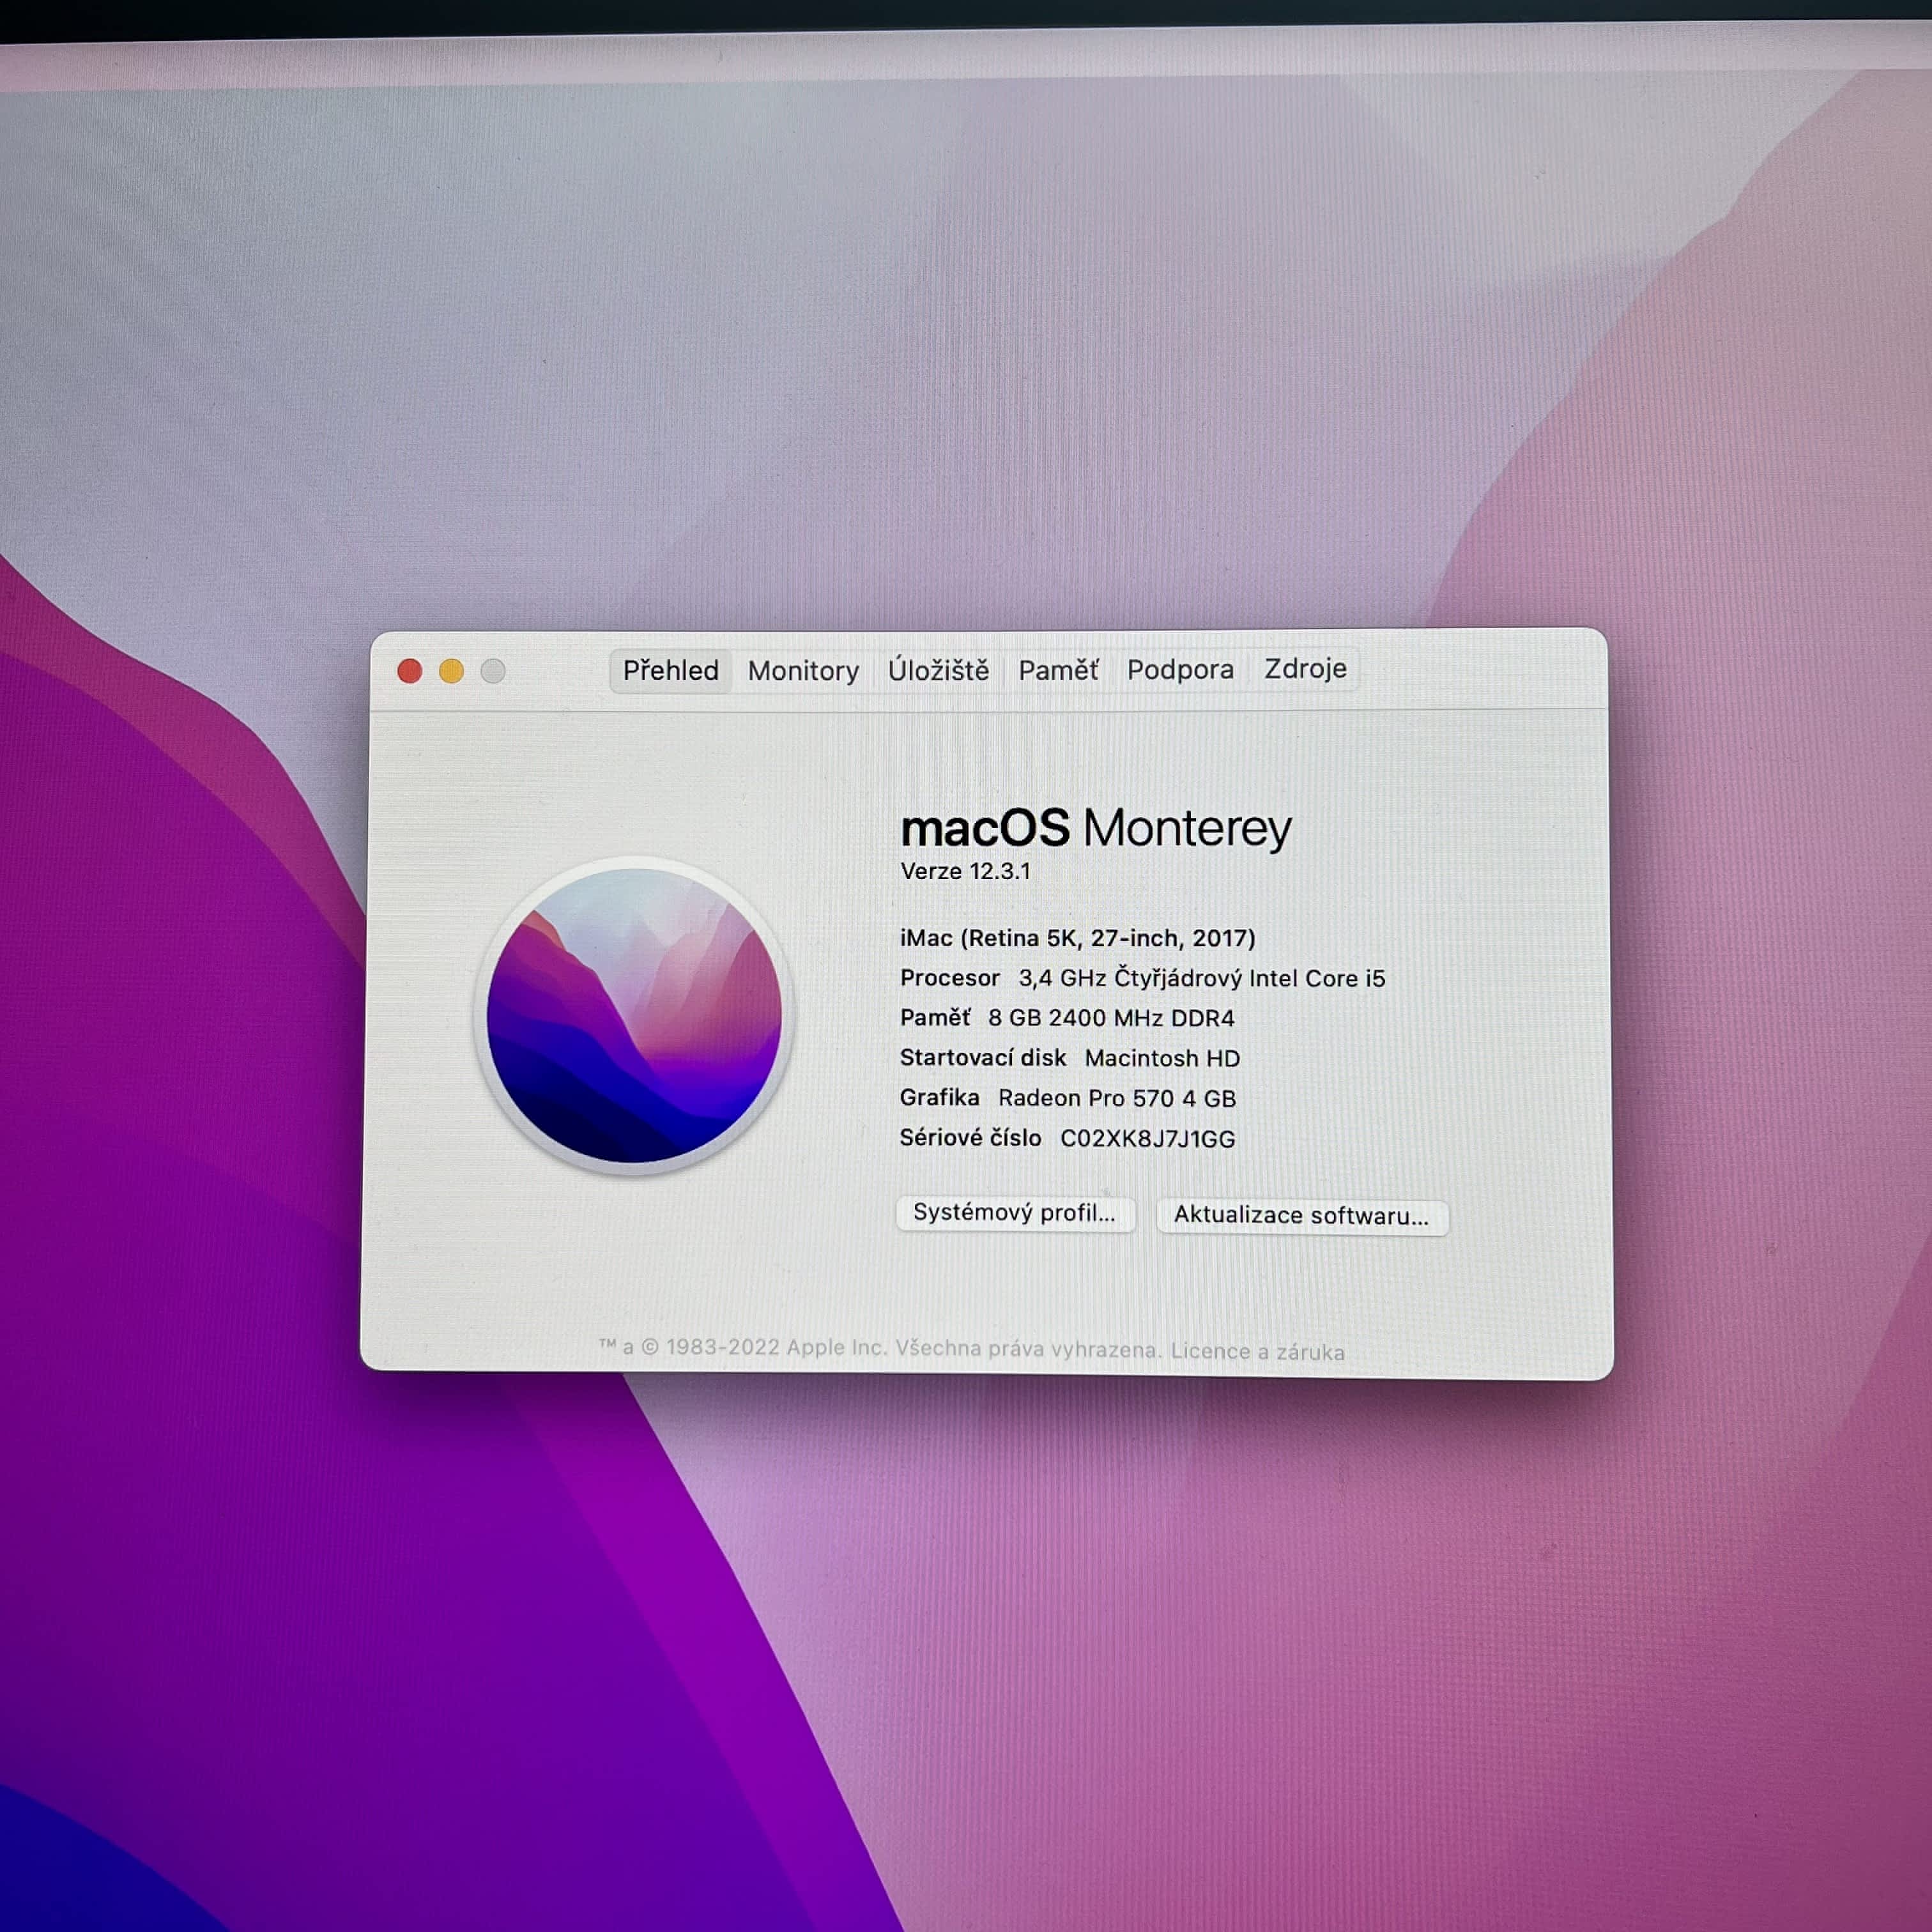Click the Macintosh HD startup disk entry
The height and width of the screenshot is (1932, 1932).
pos(1161,1058)
